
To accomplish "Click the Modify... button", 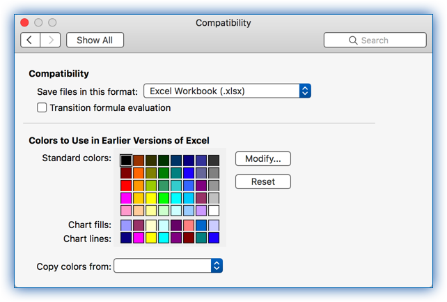I will (x=263, y=159).
